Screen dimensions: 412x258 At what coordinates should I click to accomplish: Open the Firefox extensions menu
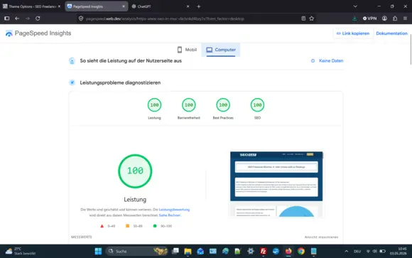(395, 18)
